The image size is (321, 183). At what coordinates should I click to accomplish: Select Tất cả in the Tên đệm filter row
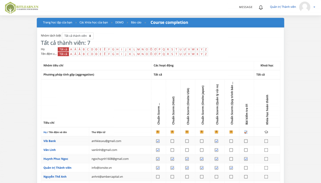pos(63,54)
